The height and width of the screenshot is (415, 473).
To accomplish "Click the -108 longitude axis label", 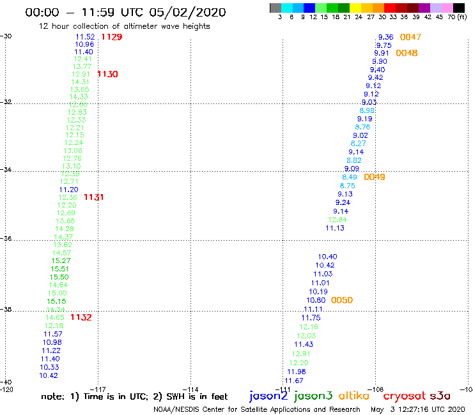I will tap(376, 389).
